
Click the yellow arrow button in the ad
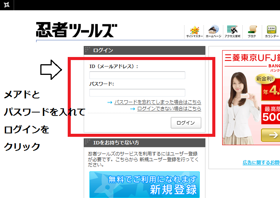click(270, 135)
